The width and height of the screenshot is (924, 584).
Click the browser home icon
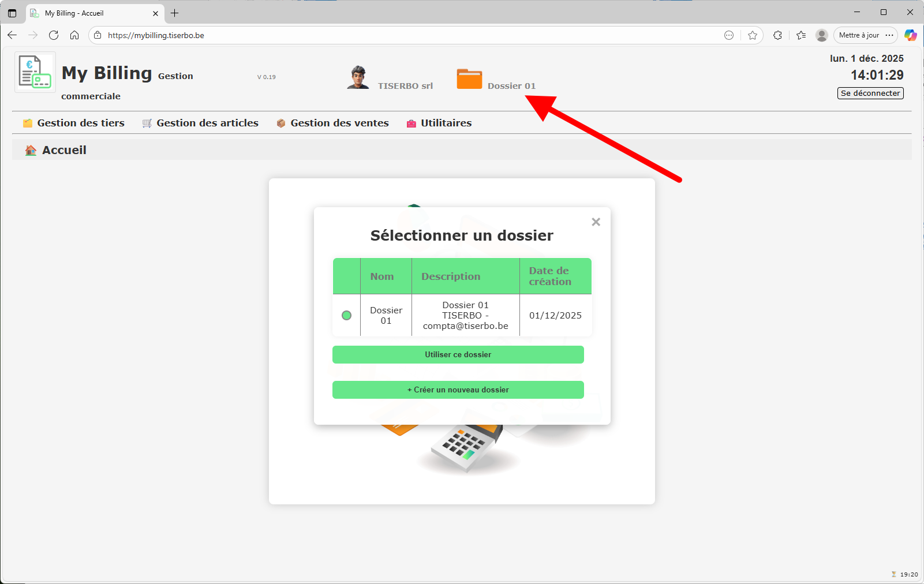(x=74, y=35)
